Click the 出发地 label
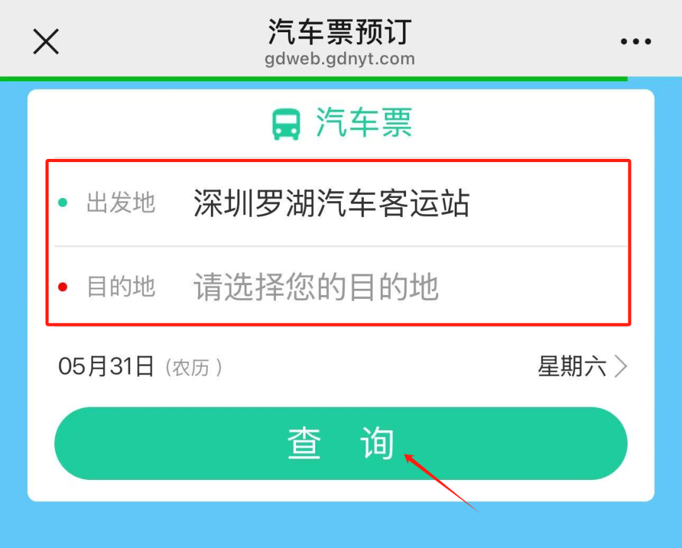682x548 pixels. tap(121, 203)
